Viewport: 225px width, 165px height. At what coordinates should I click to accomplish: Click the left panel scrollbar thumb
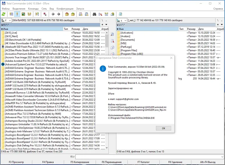tap(107, 41)
